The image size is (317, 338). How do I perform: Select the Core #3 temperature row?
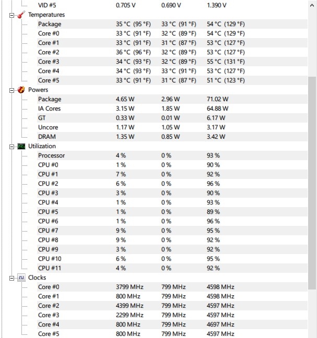[x=172, y=62]
